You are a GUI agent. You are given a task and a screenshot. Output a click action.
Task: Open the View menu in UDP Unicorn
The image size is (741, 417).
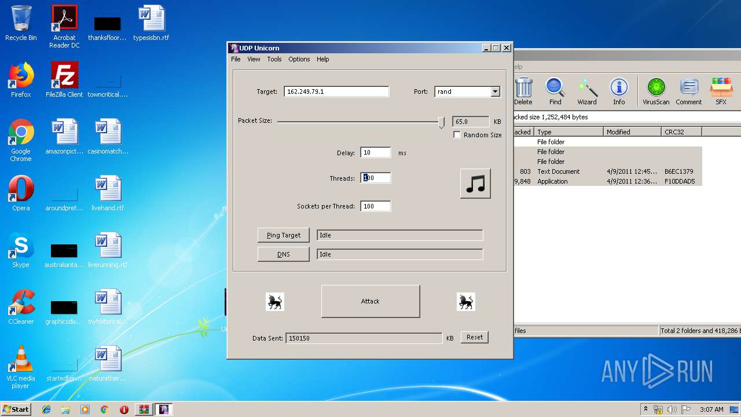(254, 59)
